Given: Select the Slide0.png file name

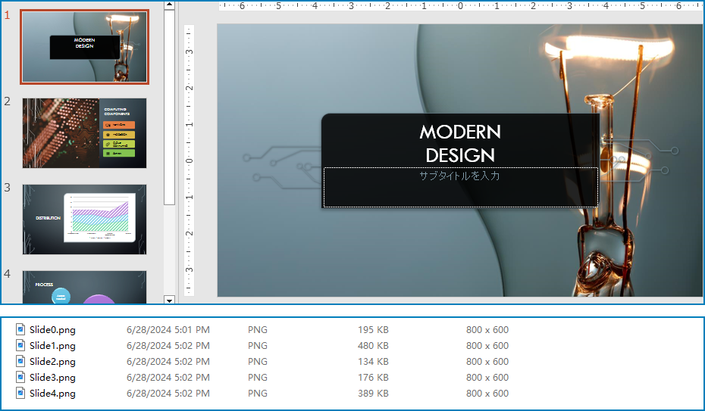Looking at the screenshot, I should pyautogui.click(x=52, y=330).
